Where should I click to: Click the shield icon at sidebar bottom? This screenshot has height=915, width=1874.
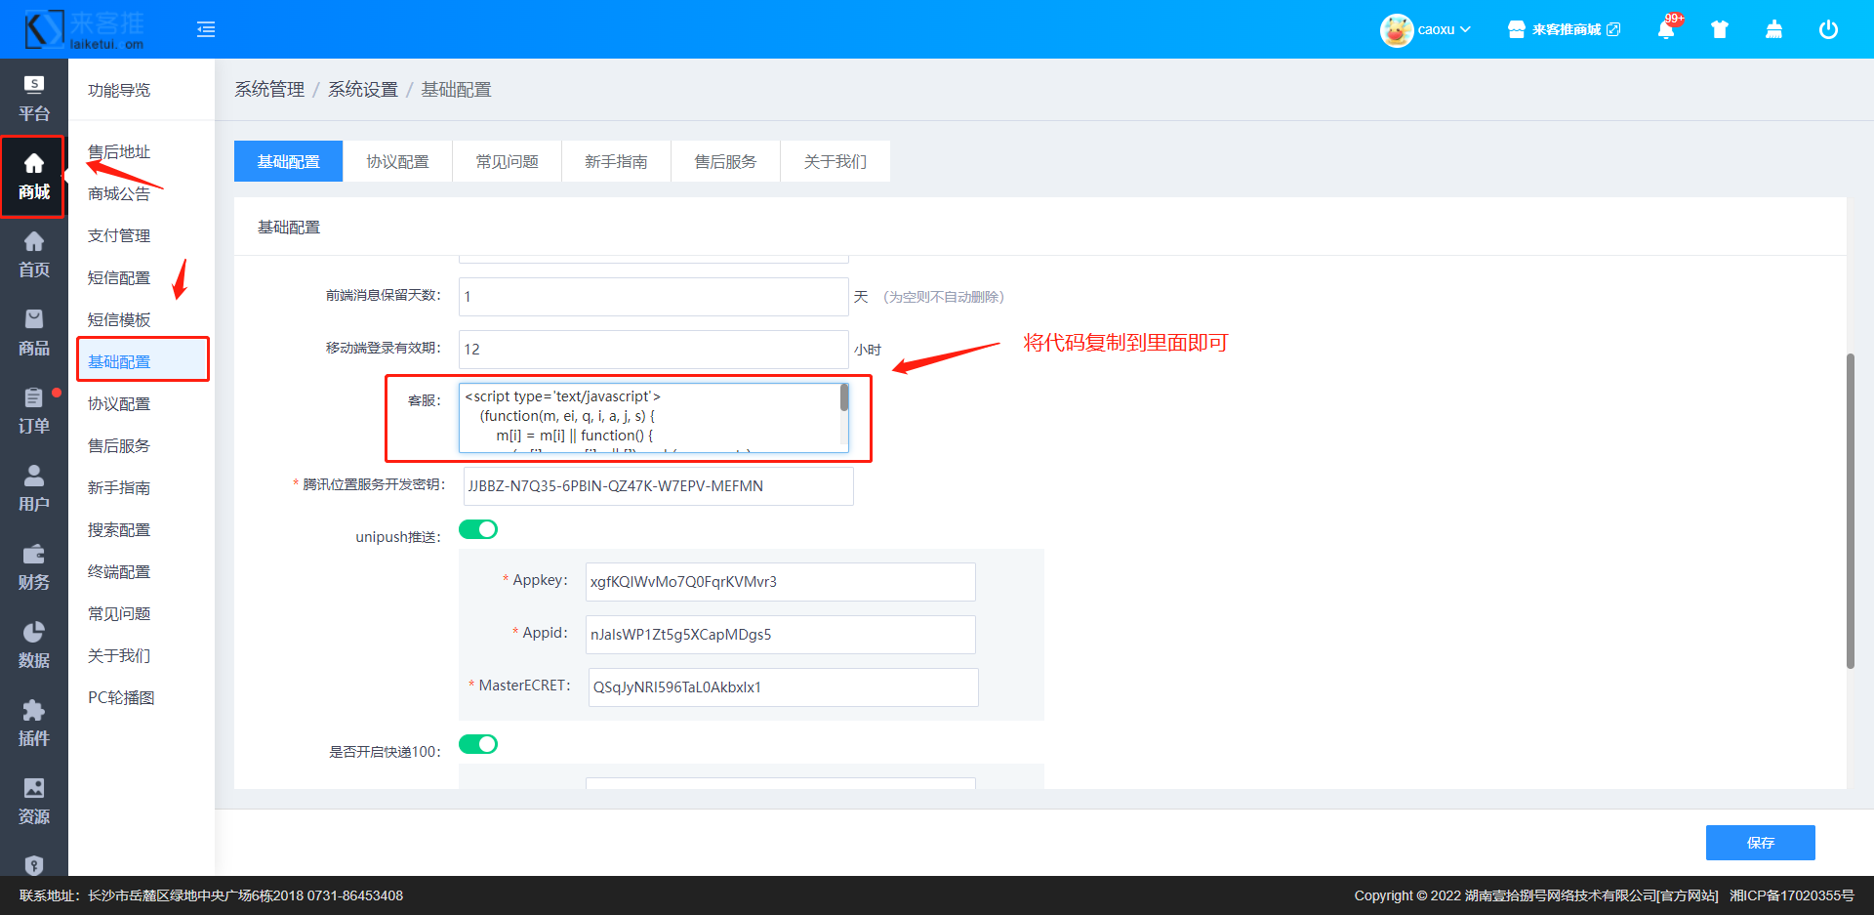point(34,865)
